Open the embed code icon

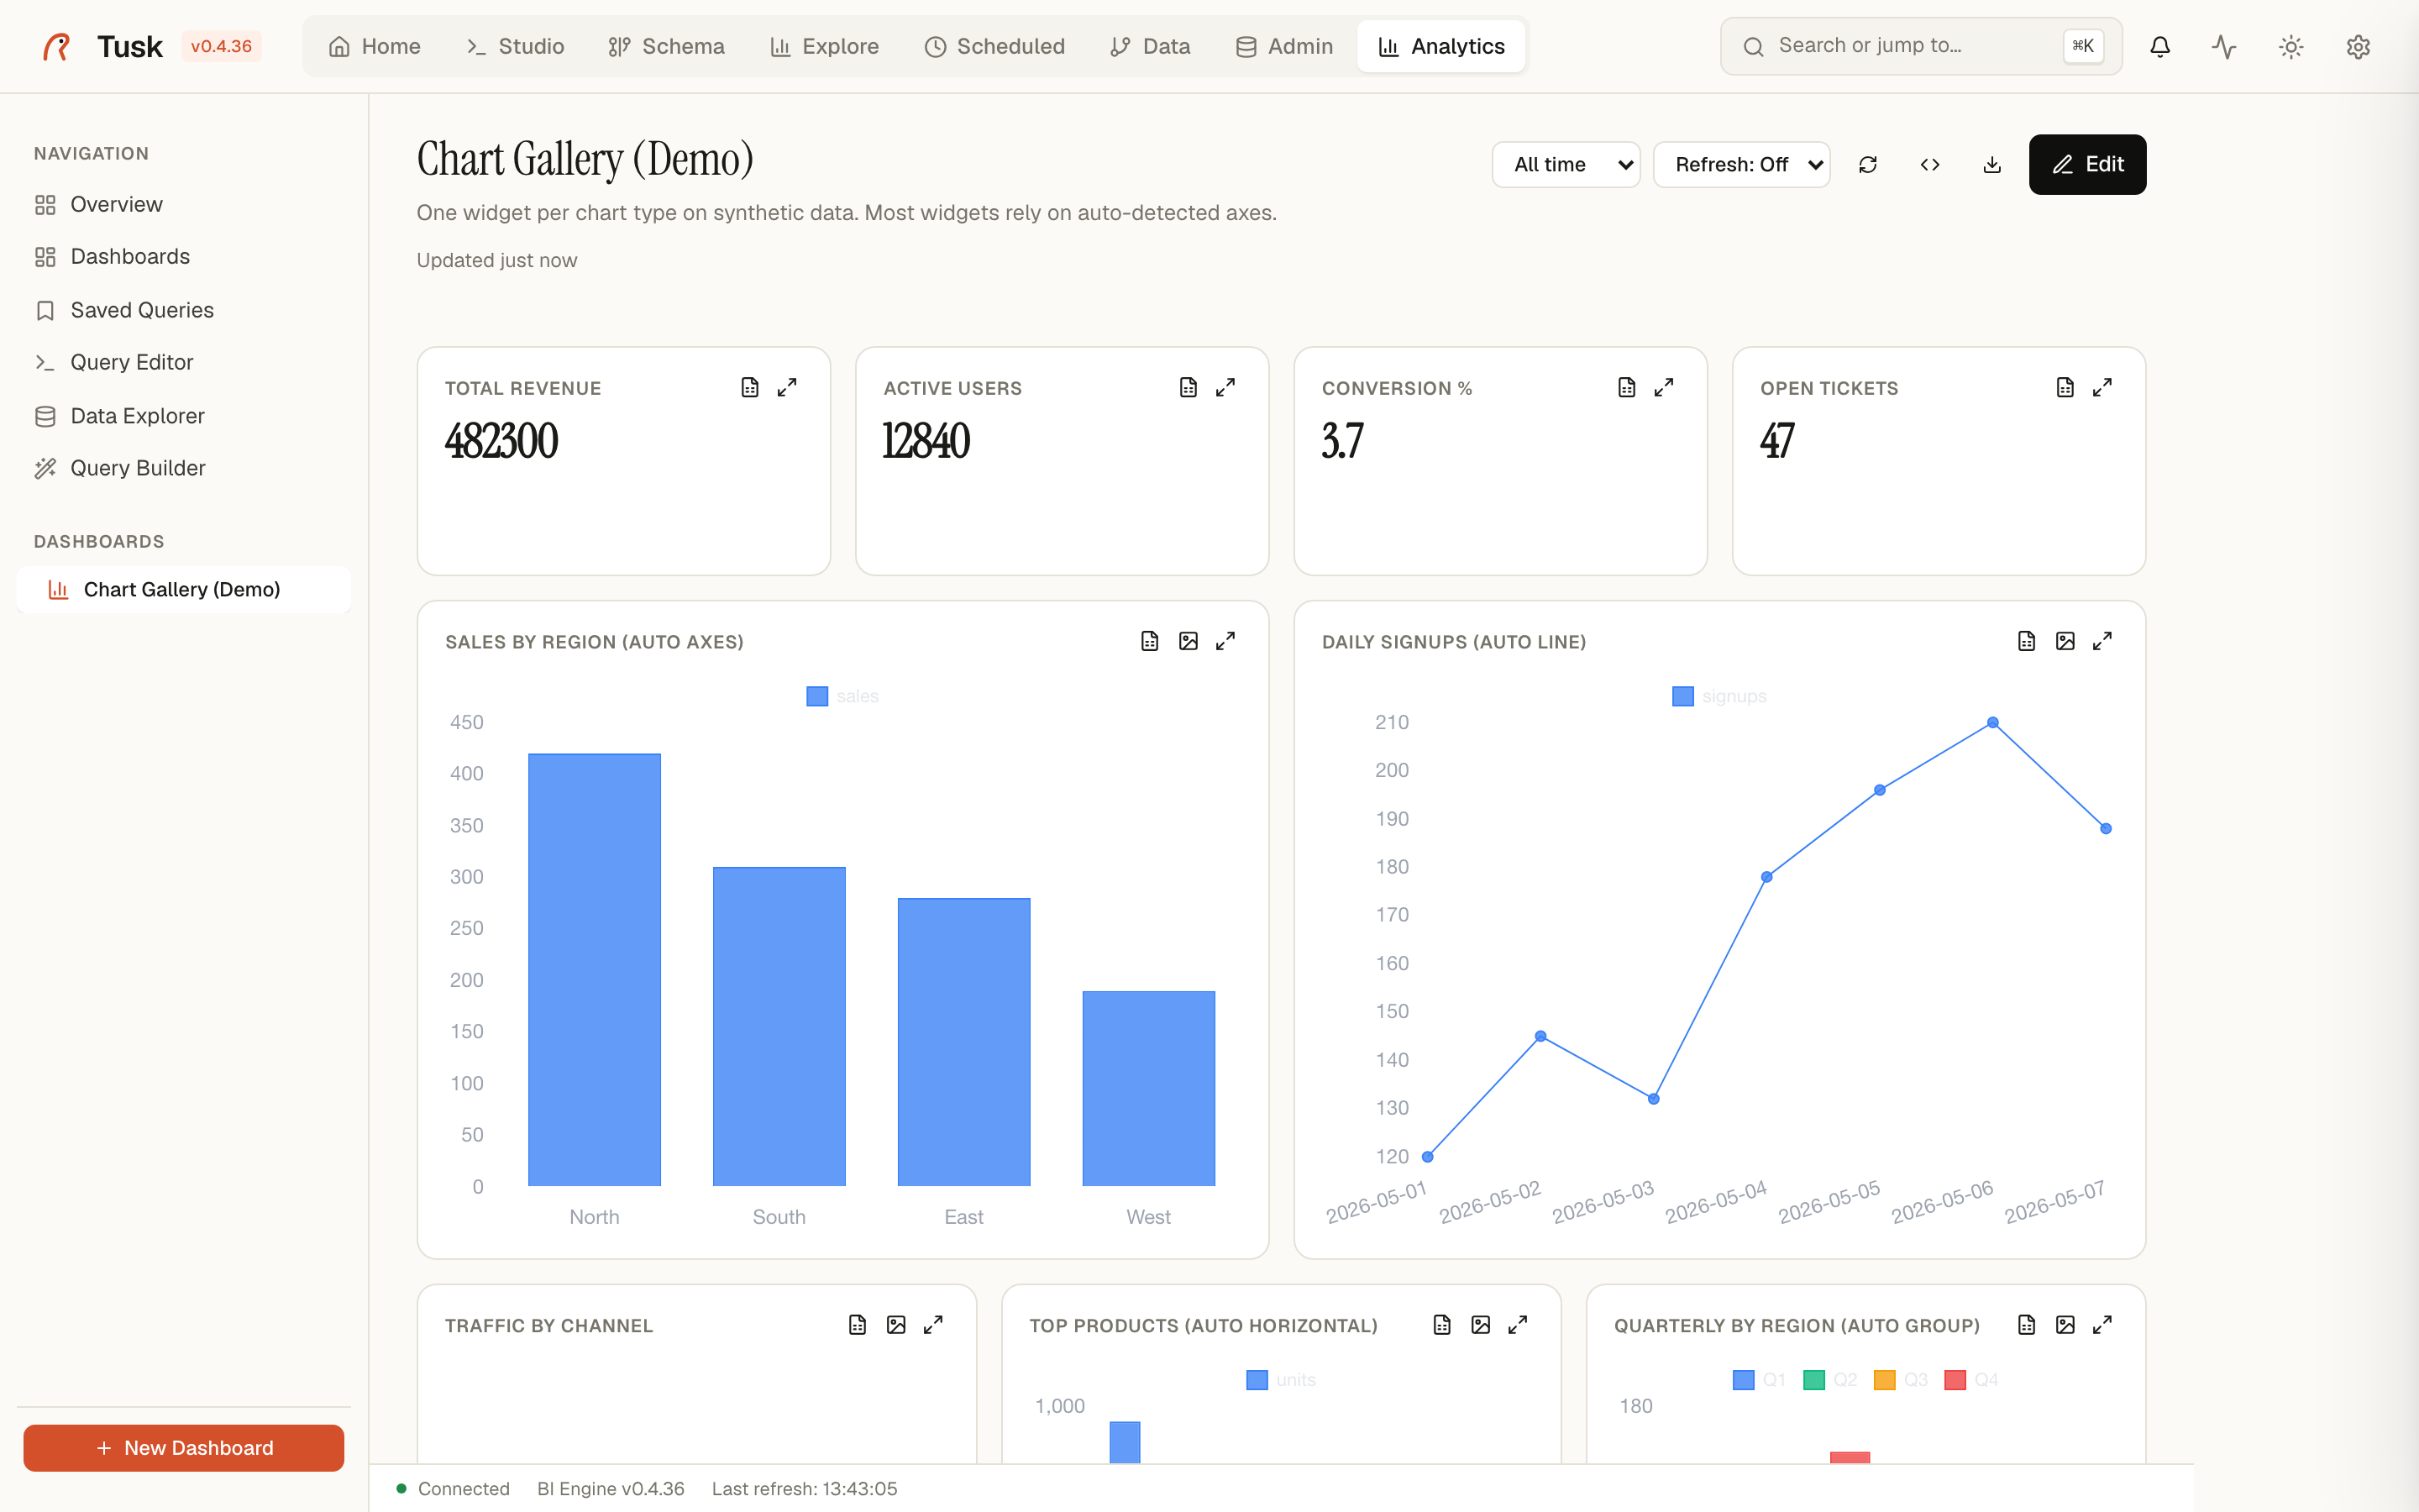tap(1930, 164)
